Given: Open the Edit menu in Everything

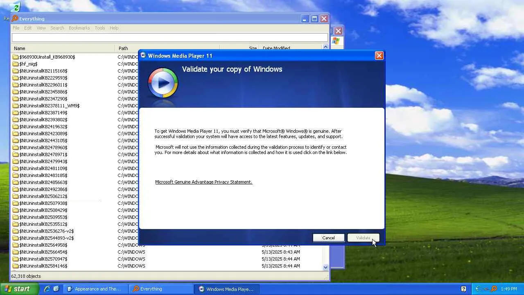Looking at the screenshot, I should tap(28, 28).
